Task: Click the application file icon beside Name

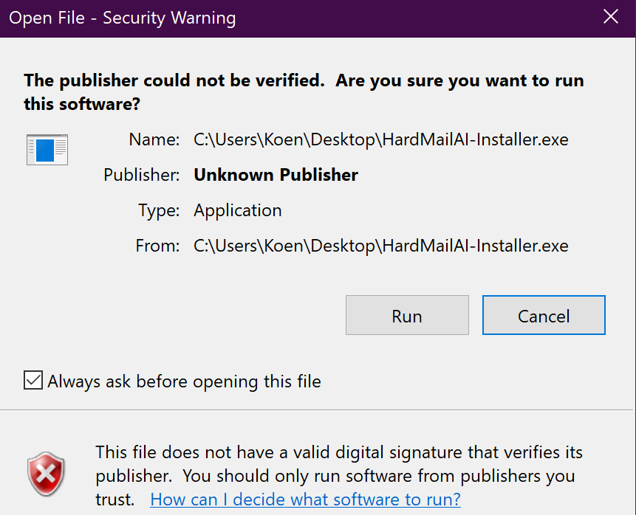Action: (x=47, y=148)
